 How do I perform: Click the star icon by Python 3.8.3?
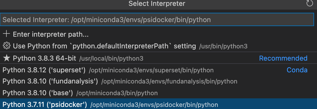[6, 58]
